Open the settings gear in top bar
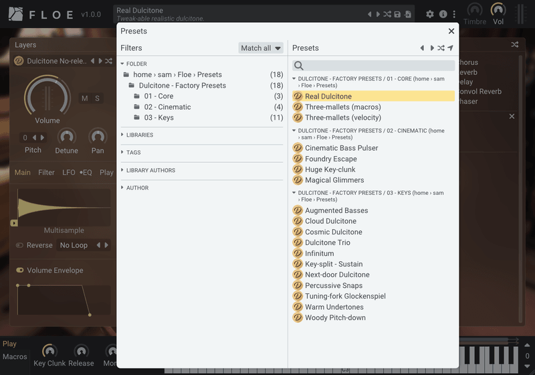The image size is (535, 375). coord(430,14)
